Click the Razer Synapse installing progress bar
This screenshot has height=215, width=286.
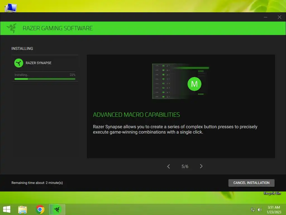[x=45, y=79]
